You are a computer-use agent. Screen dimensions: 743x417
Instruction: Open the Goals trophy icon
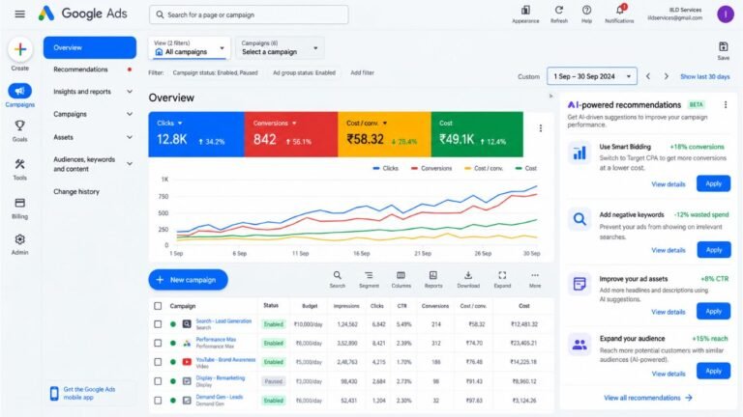[x=20, y=125]
